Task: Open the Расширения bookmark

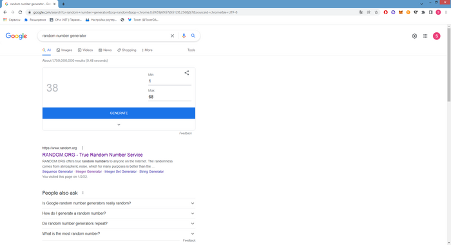Action: pyautogui.click(x=35, y=20)
